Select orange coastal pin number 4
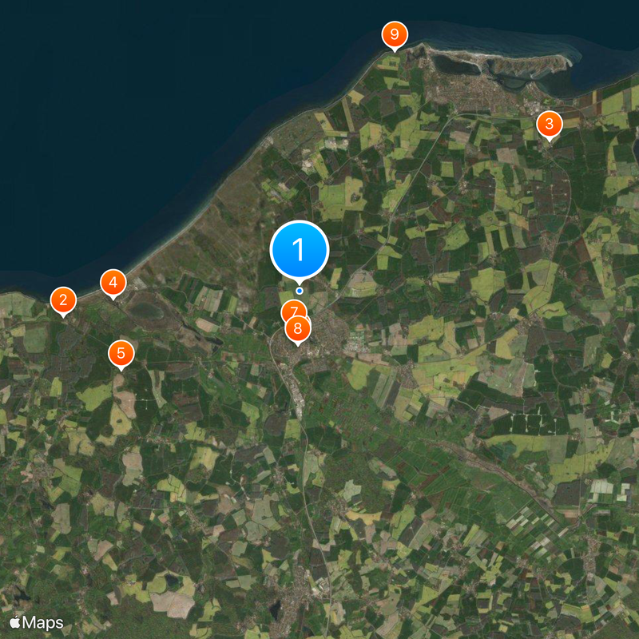The height and width of the screenshot is (639, 639). 113,283
